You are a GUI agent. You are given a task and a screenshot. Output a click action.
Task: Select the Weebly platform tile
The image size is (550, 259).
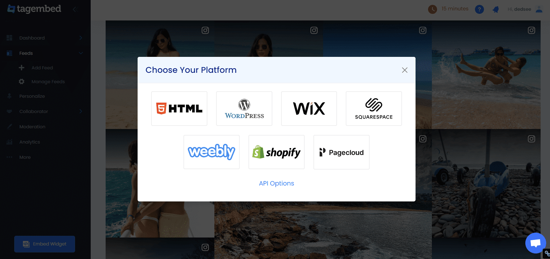[212, 152]
